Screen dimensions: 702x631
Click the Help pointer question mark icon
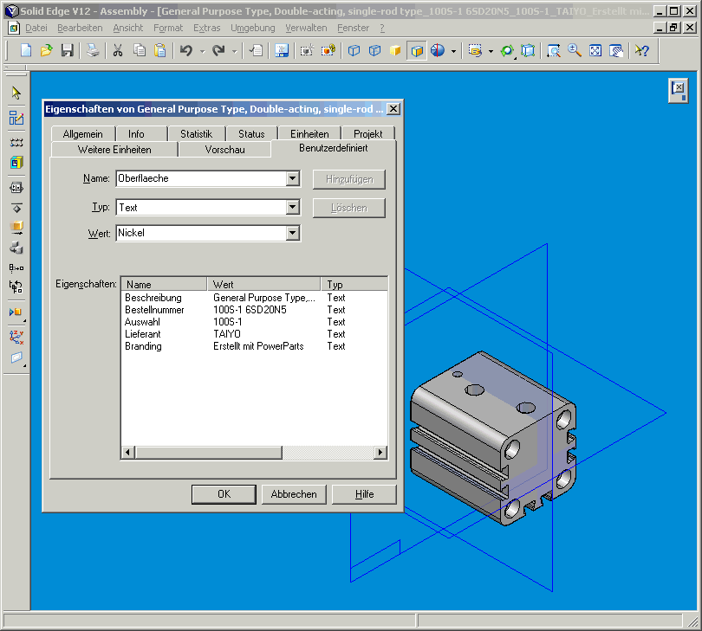click(x=640, y=51)
